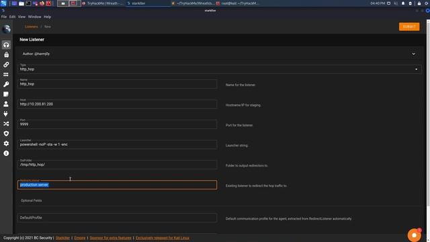
Task: Open the Modules grid icon in sidebar
Action: coord(6,75)
